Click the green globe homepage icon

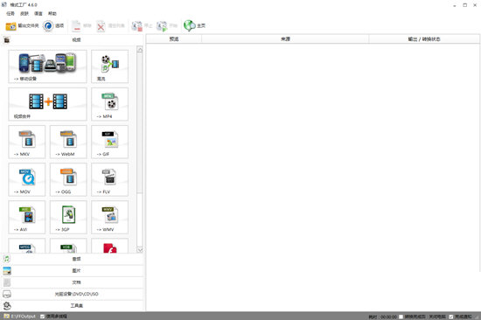click(x=189, y=25)
